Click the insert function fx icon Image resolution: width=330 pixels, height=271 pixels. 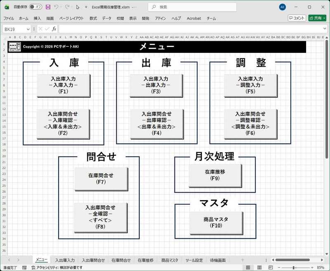click(54, 29)
